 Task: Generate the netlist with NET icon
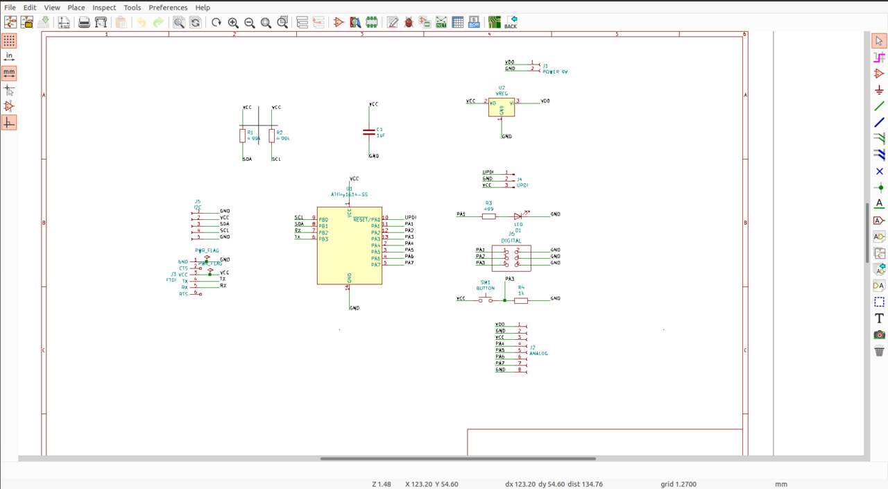click(441, 22)
